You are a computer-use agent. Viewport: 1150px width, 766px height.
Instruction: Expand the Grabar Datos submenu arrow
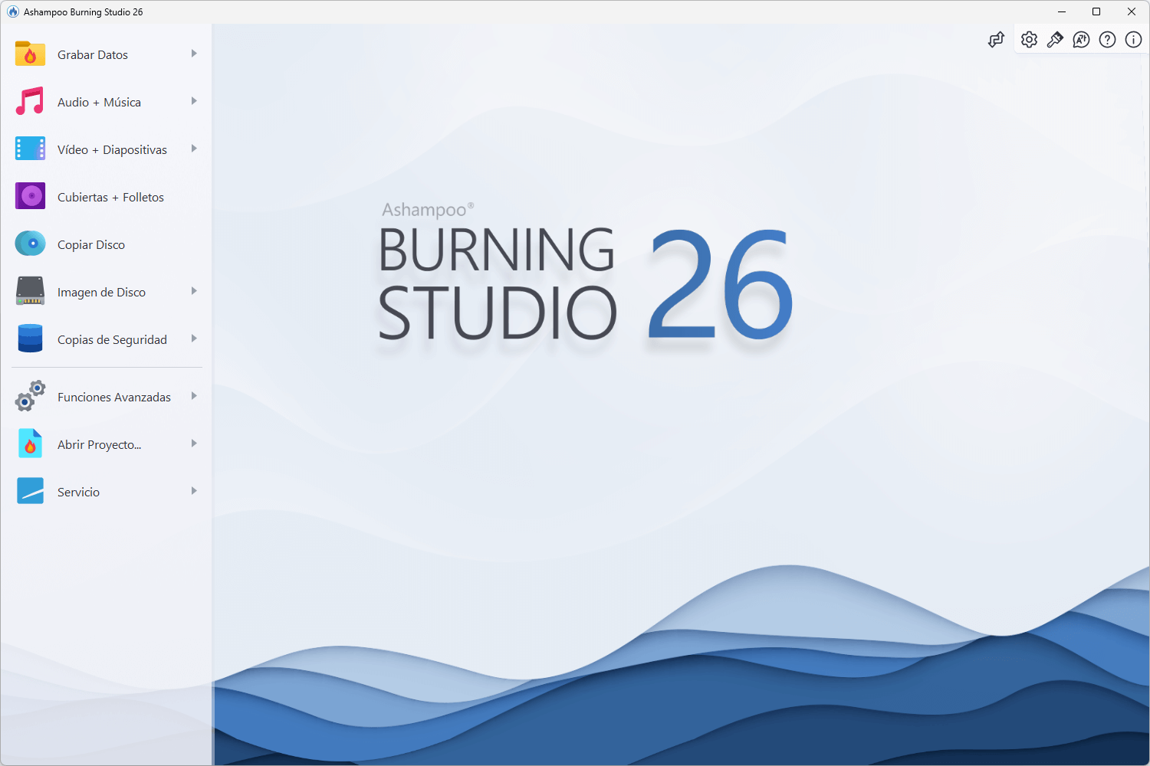point(194,54)
